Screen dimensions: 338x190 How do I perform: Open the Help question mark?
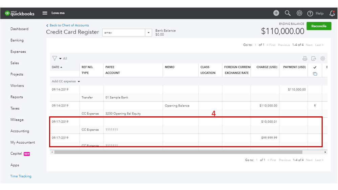(310, 14)
